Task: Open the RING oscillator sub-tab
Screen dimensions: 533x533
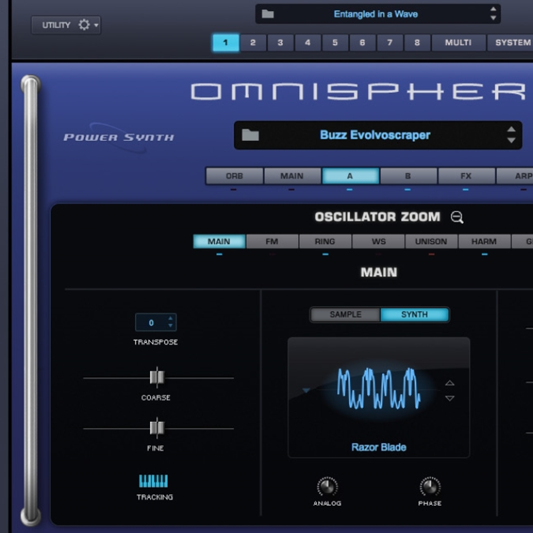Action: click(x=325, y=241)
